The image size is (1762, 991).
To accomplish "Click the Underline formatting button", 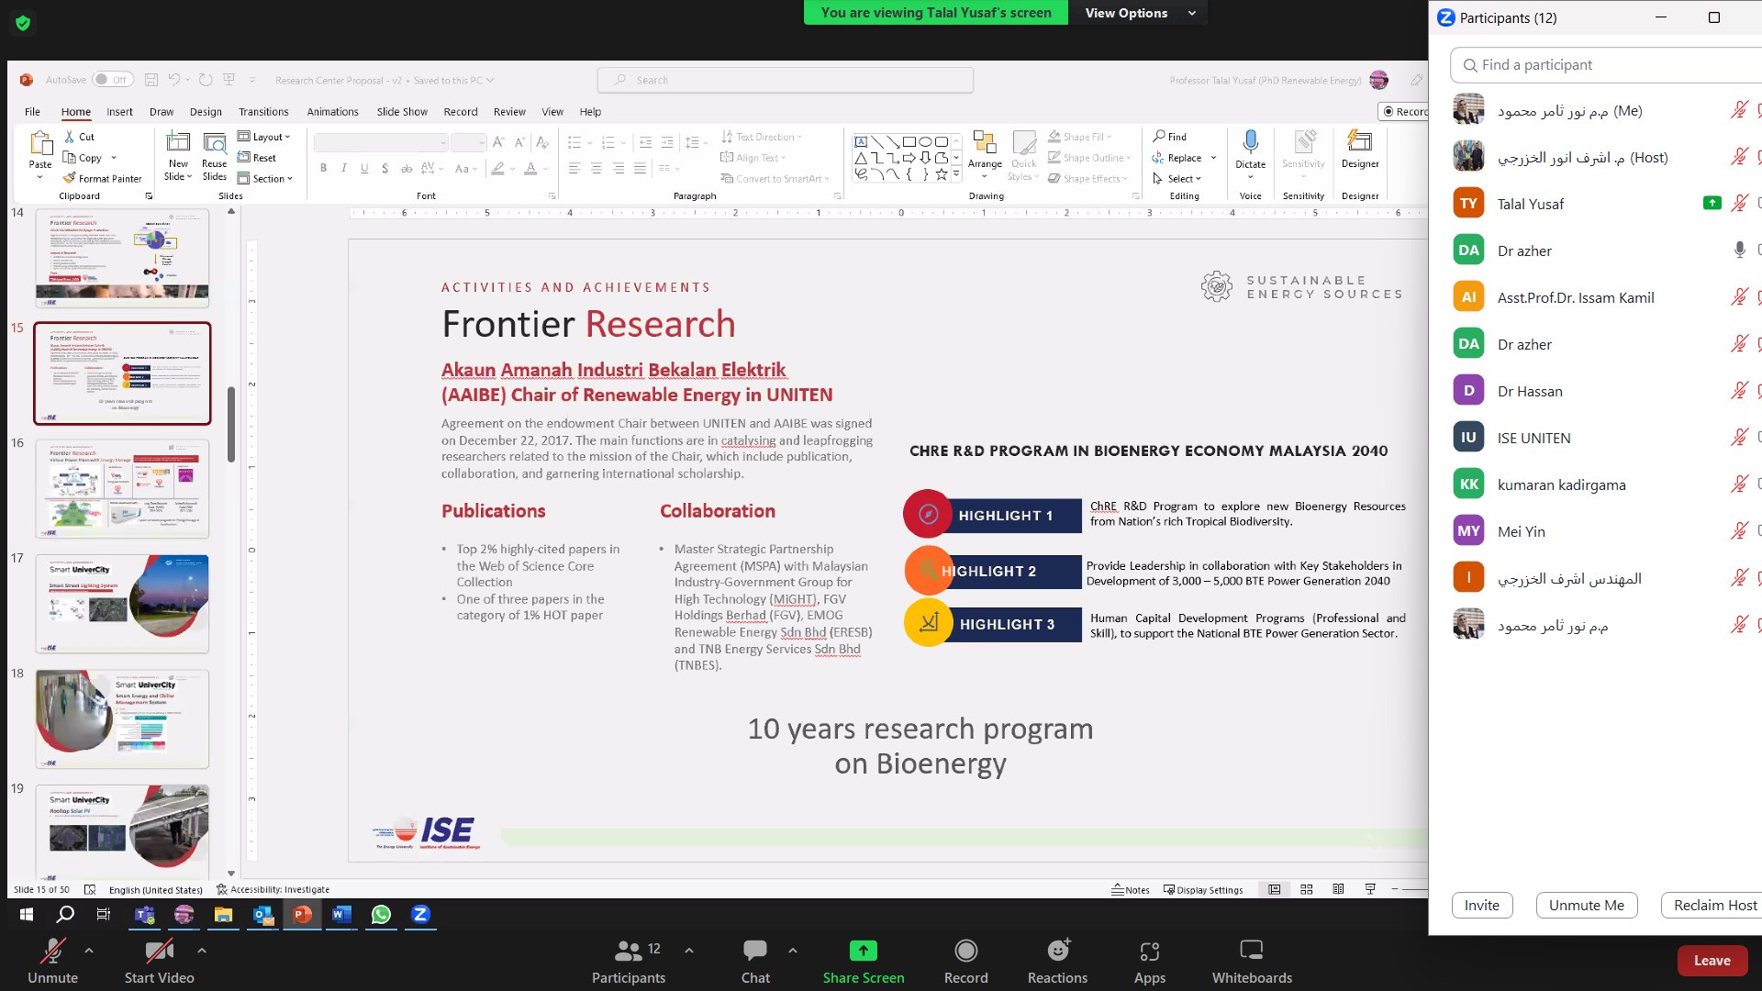I will pyautogui.click(x=364, y=168).
